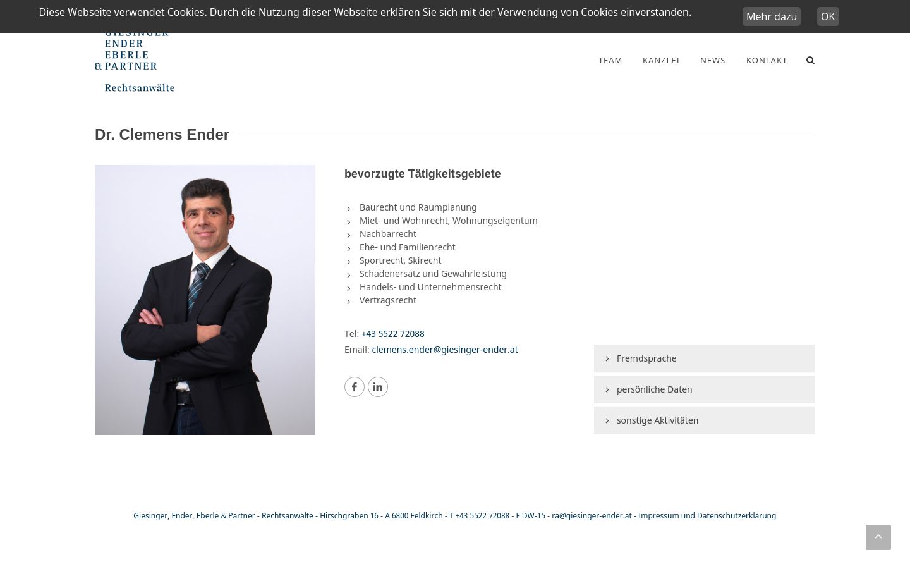Open the TEAM menu item
This screenshot has width=910, height=569.
coord(610,60)
